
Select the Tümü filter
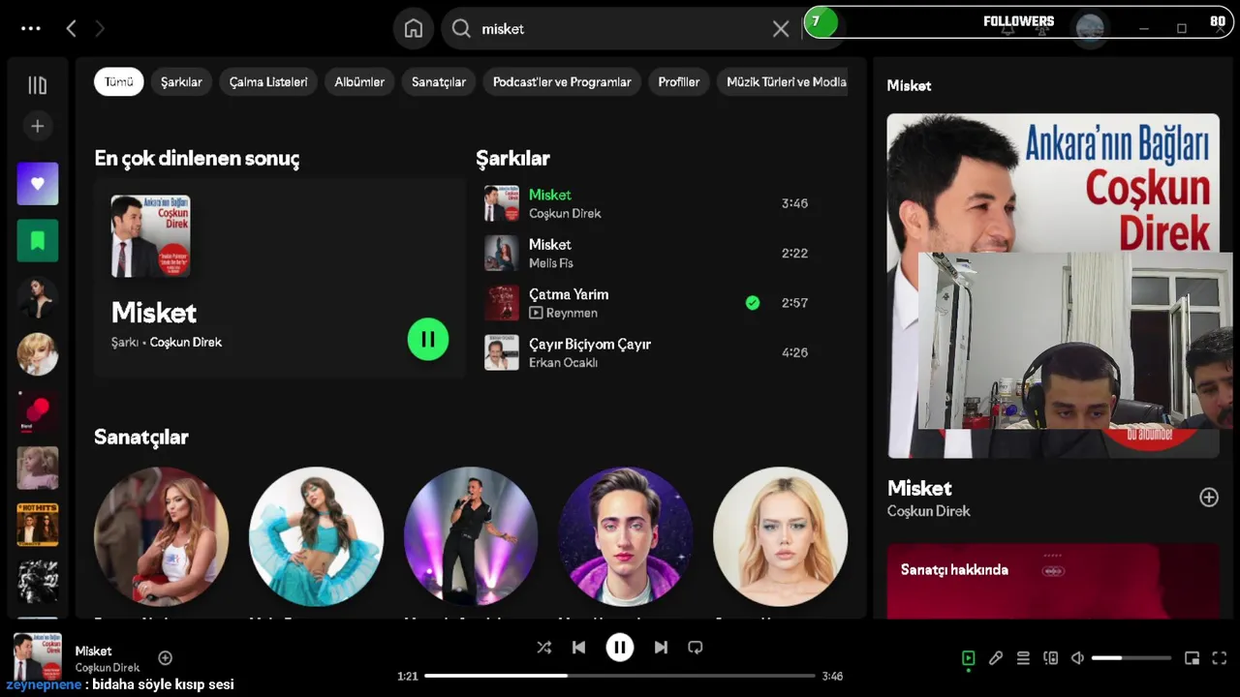pyautogui.click(x=119, y=82)
